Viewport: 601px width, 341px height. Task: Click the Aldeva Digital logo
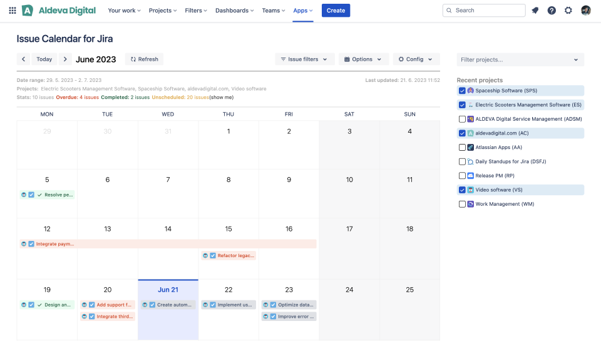[59, 11]
